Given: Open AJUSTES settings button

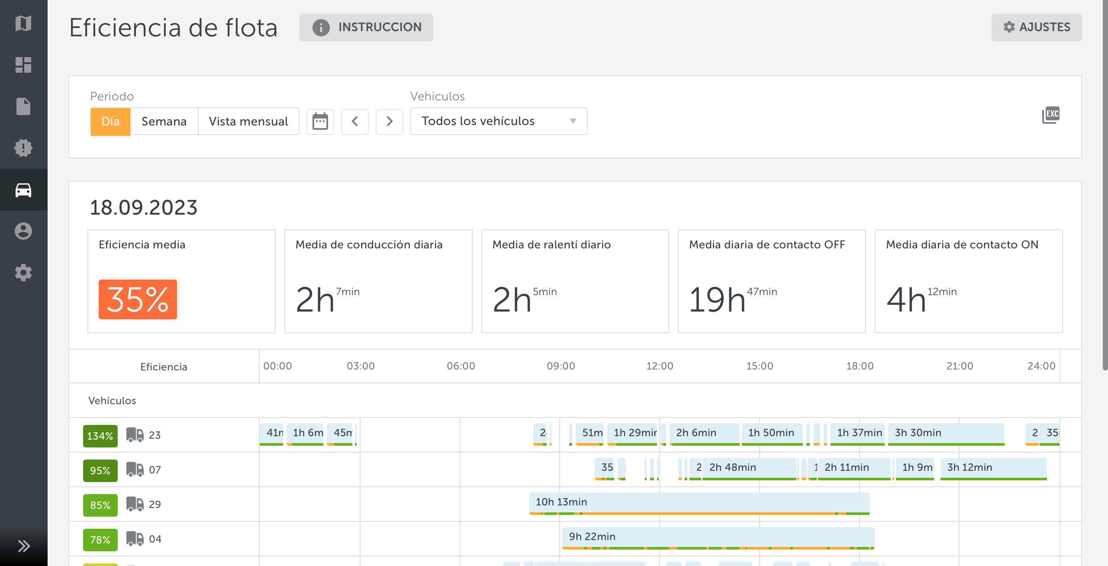Looking at the screenshot, I should [x=1036, y=27].
